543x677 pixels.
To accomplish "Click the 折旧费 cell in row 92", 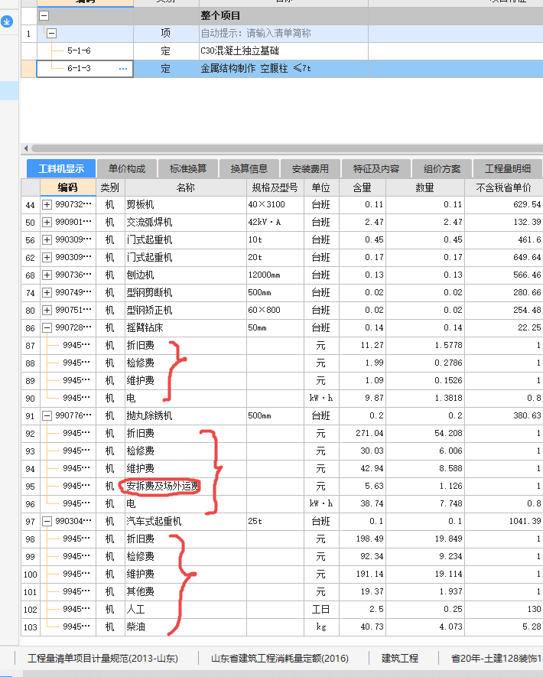I will point(186,433).
